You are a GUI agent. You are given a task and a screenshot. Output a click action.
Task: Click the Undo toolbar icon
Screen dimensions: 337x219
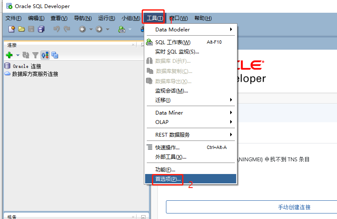[57, 29]
